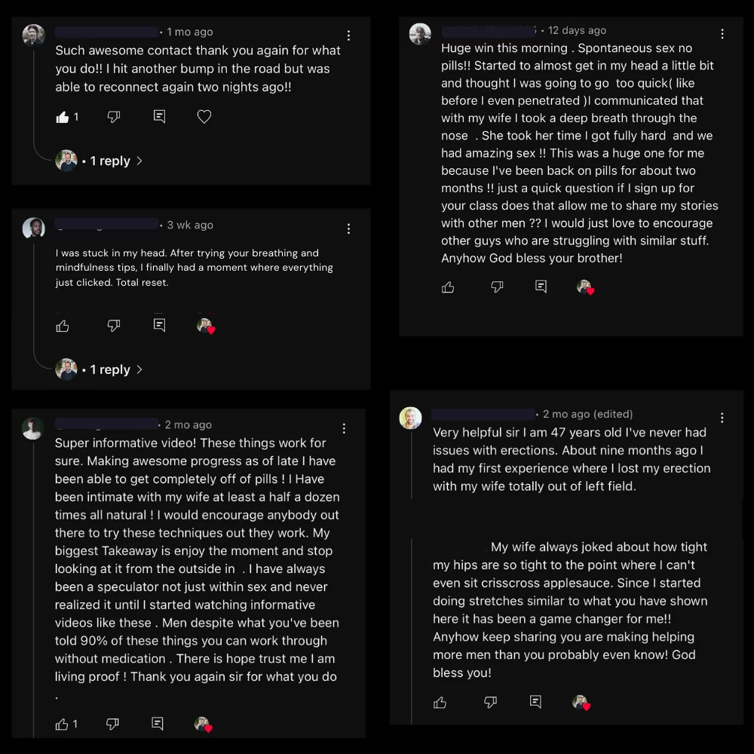This screenshot has height=754, width=754.
Task: Remove the creator heart on the 'Huge win' comment
Action: pyautogui.click(x=585, y=287)
